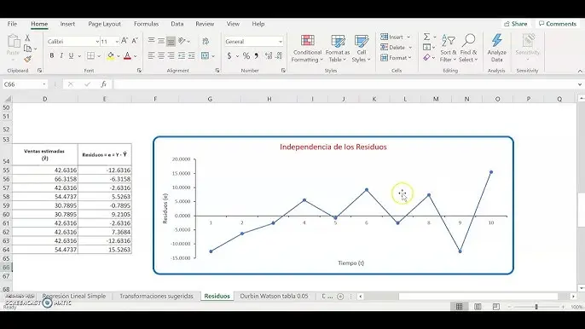This screenshot has width=585, height=329.
Task: Adjust the zoom slider in status bar
Action: point(536,307)
